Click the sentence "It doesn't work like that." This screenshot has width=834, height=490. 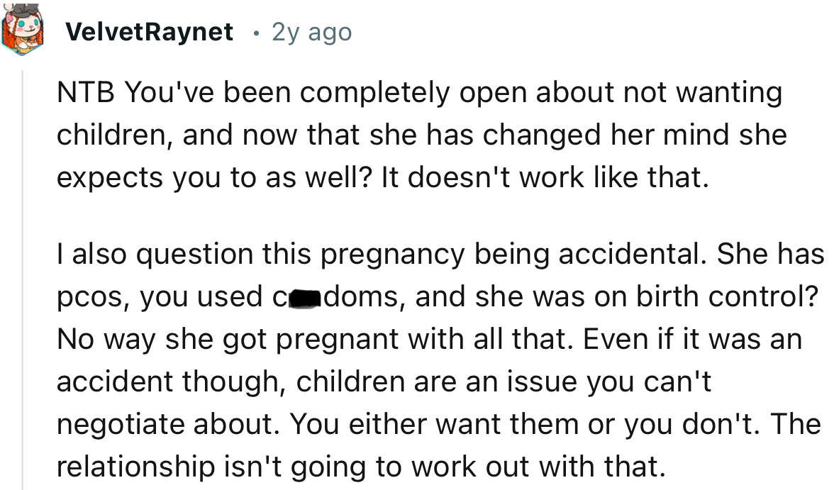pyautogui.click(x=546, y=177)
